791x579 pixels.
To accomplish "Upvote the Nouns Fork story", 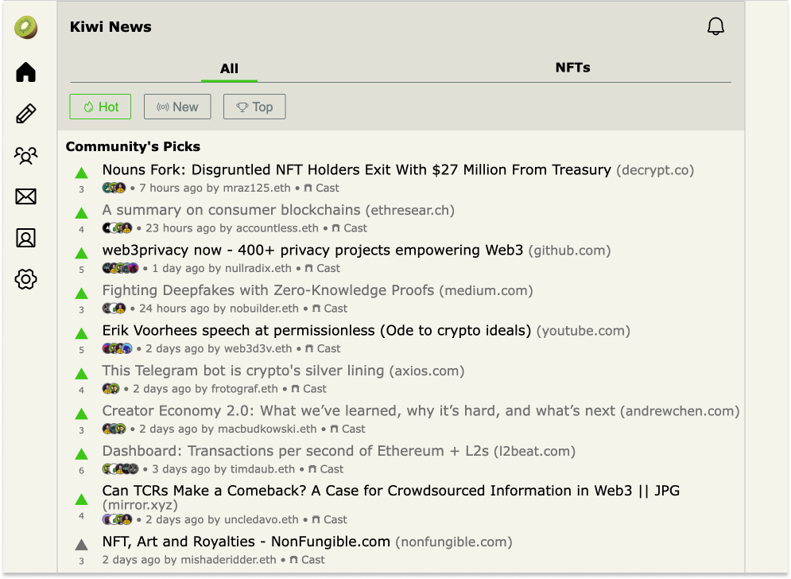I will [x=81, y=173].
